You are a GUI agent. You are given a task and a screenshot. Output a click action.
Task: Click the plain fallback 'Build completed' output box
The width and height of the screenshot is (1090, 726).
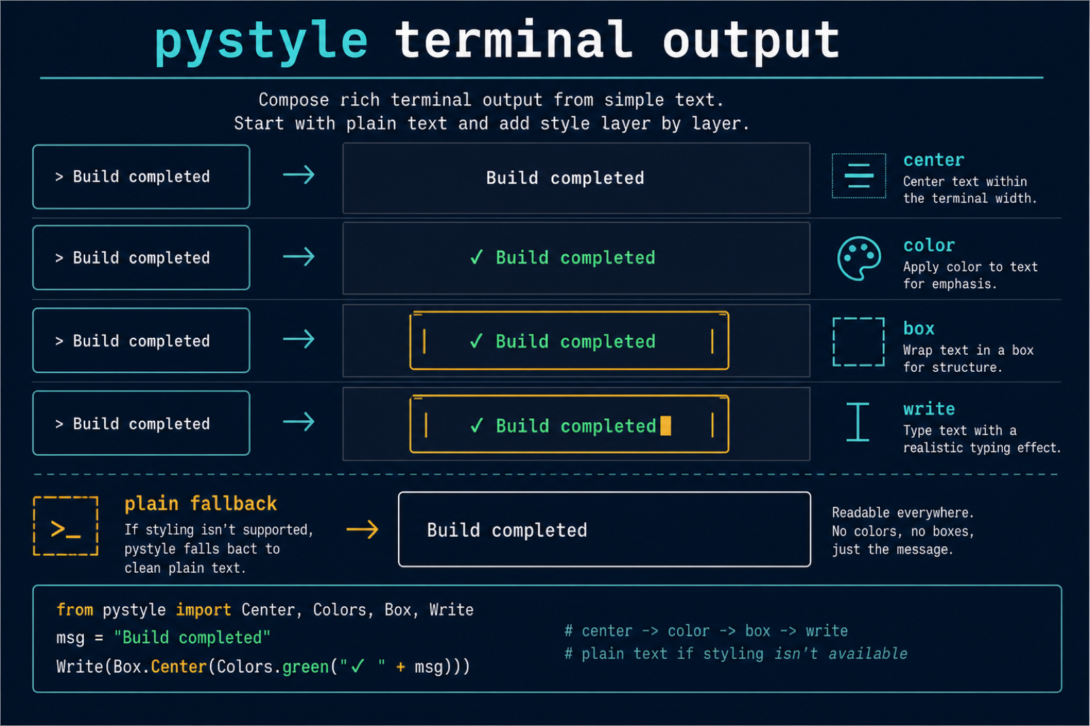coord(604,529)
